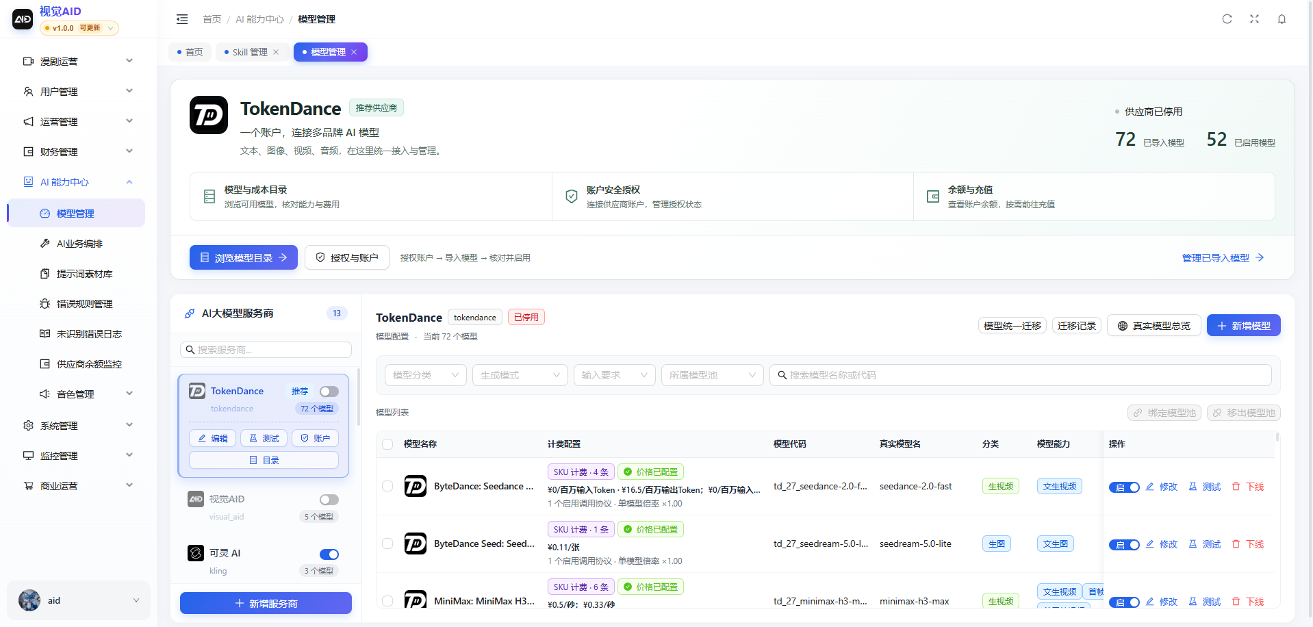This screenshot has width=1313, height=627.
Task: Click the 音色管理 speaker icon
Action: pos(45,394)
